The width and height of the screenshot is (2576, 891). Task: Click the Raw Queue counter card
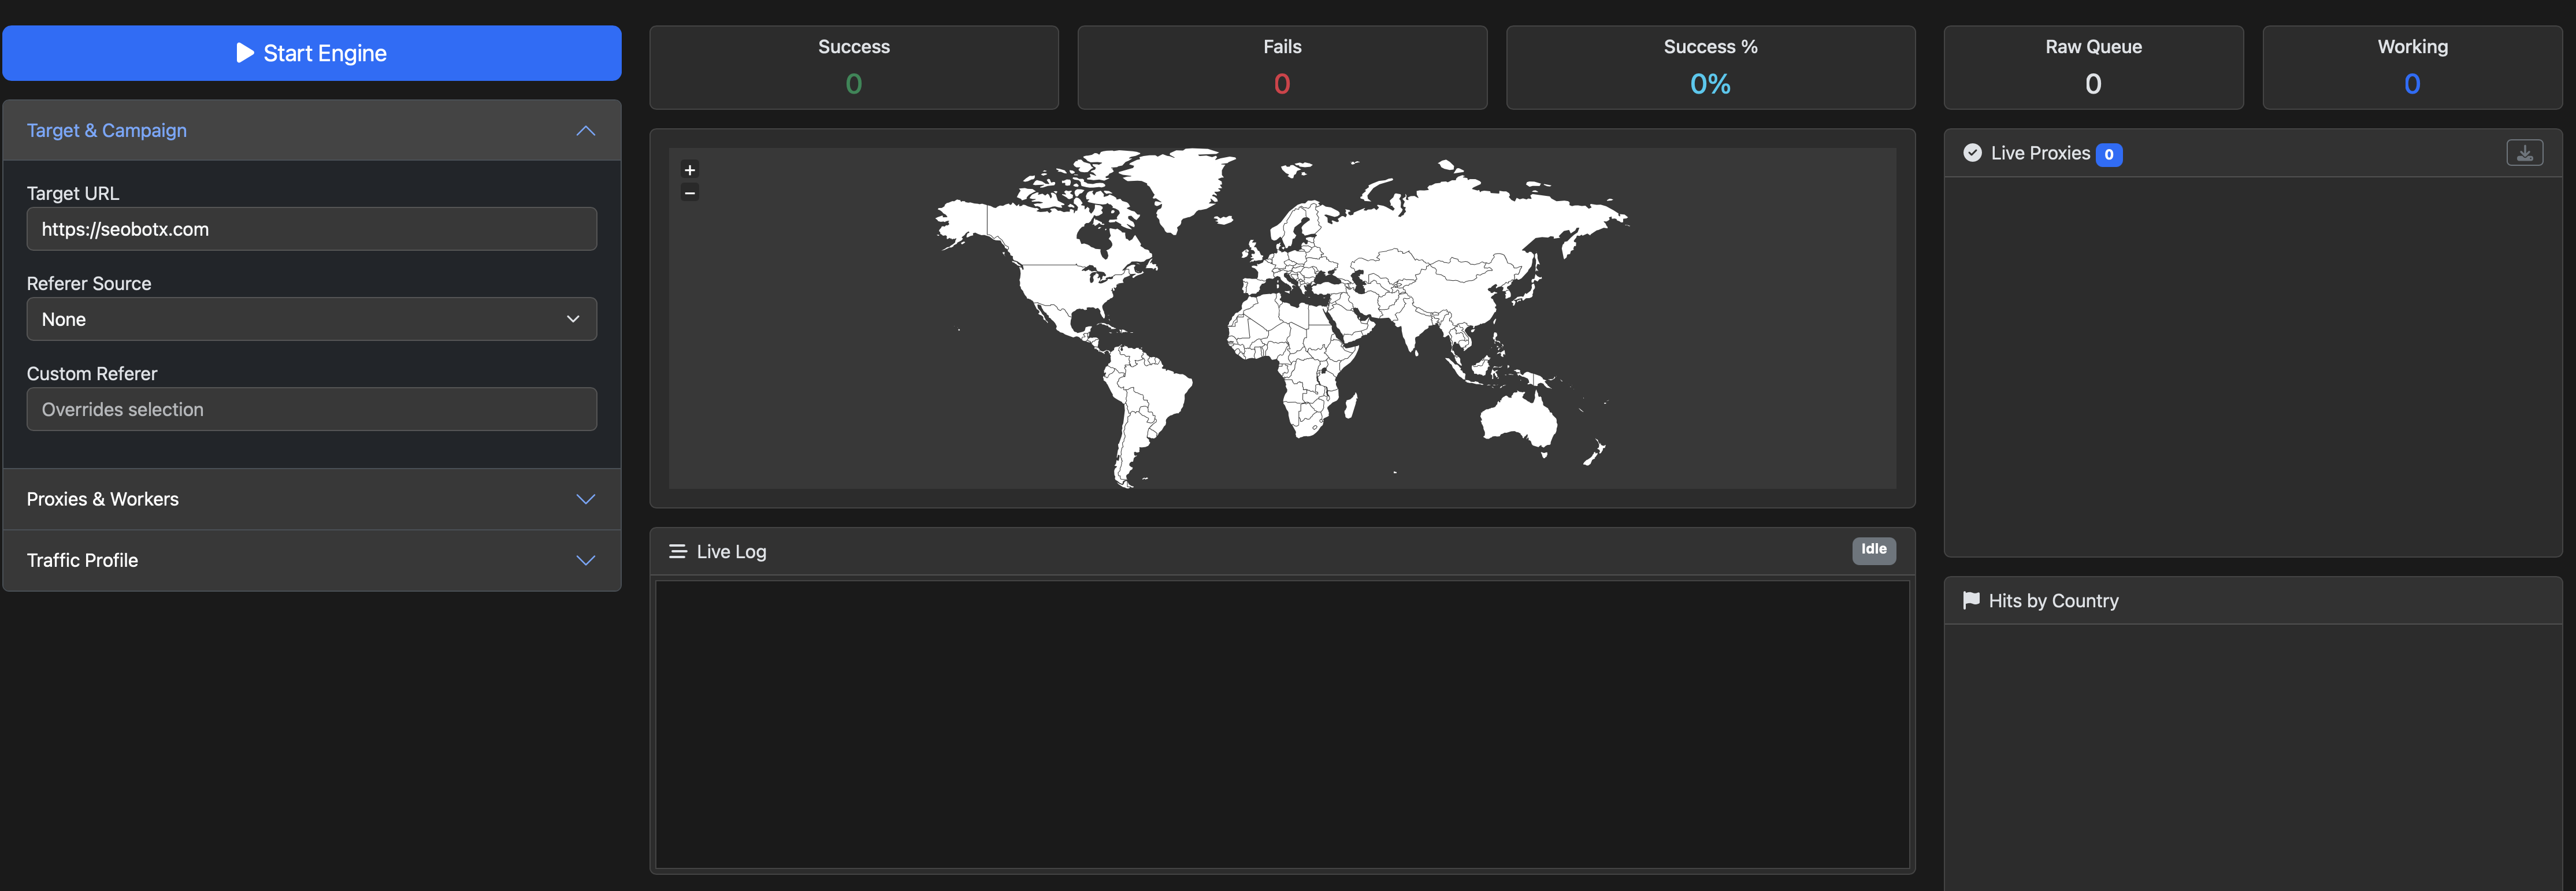tap(2093, 67)
